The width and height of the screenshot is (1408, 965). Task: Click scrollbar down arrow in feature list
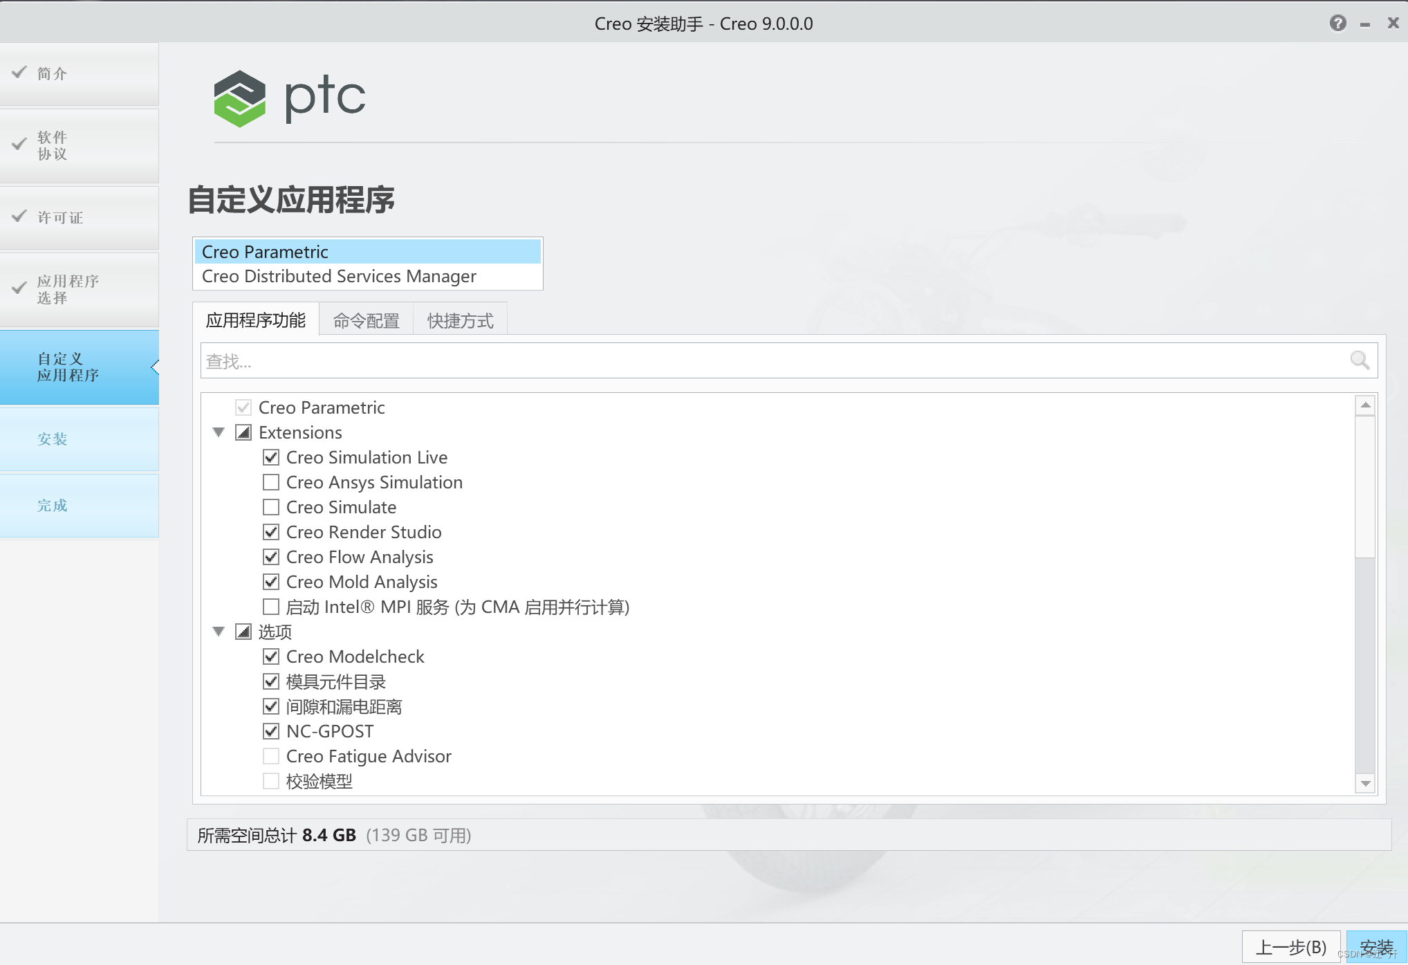1365,784
